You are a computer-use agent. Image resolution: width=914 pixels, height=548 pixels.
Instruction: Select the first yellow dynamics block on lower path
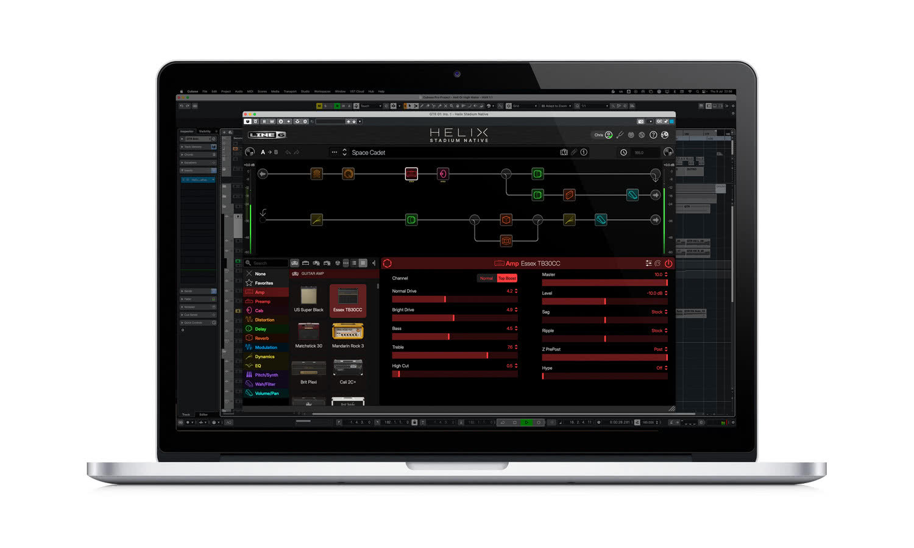point(316,220)
